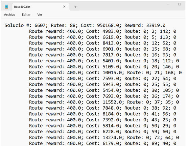Add a new tab with plus button
Screen dimensions: 186x147
75,7
